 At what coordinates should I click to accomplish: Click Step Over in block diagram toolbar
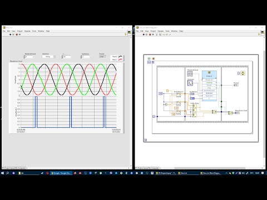[x=166, y=34]
